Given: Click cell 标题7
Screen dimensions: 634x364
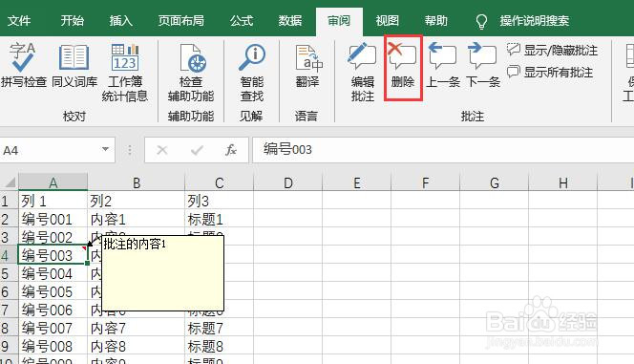Looking at the screenshot, I should (220, 328).
